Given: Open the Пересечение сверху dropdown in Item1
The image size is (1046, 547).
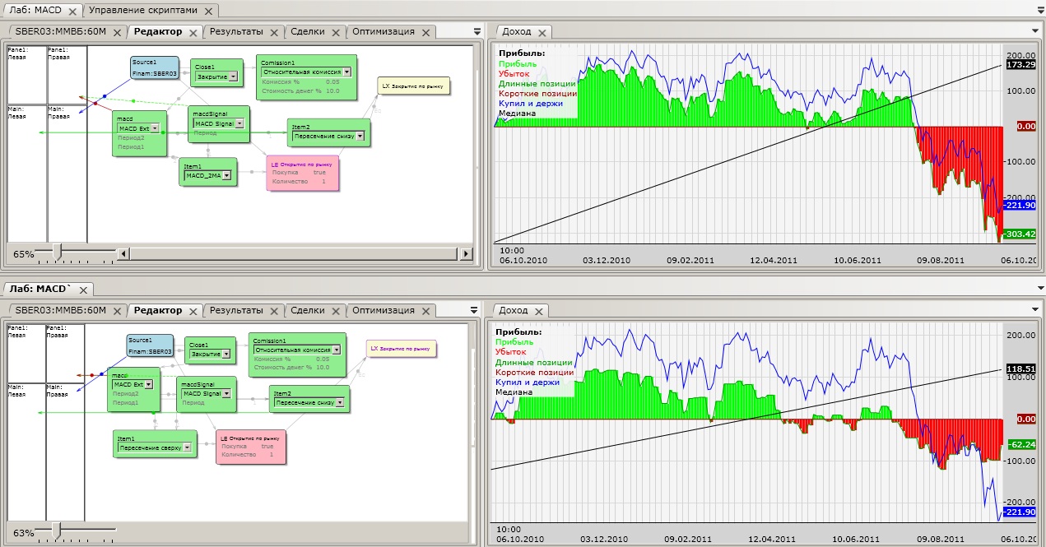Looking at the screenshot, I should click(188, 447).
